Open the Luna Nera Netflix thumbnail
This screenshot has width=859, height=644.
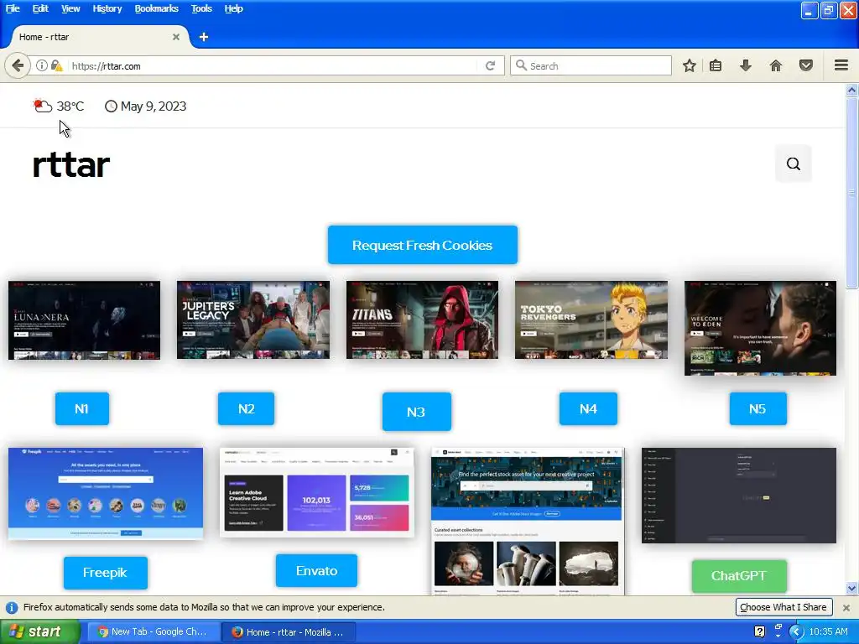click(x=85, y=320)
